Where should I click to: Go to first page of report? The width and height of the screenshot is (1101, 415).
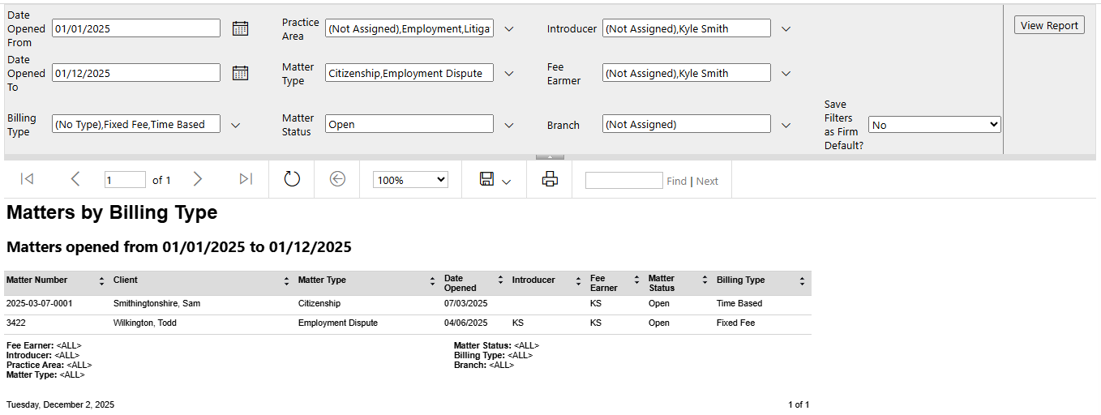(27, 179)
